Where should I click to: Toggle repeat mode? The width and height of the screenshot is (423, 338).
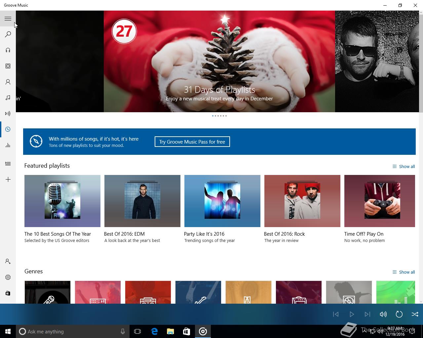[x=399, y=314]
